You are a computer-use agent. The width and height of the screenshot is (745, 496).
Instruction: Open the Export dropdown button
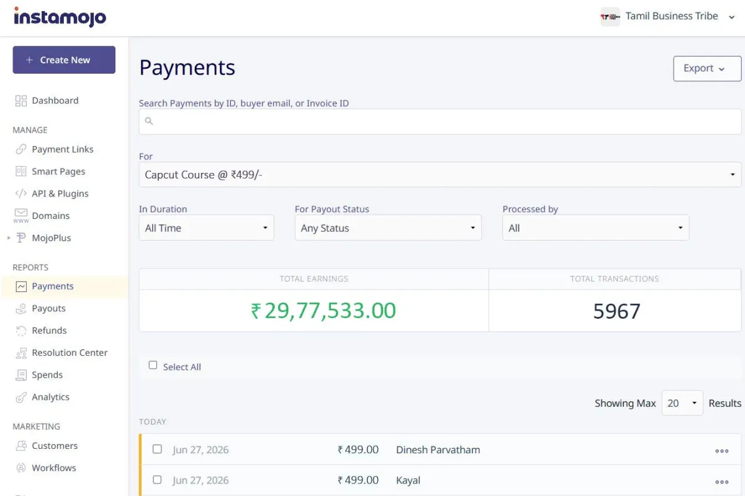click(707, 69)
